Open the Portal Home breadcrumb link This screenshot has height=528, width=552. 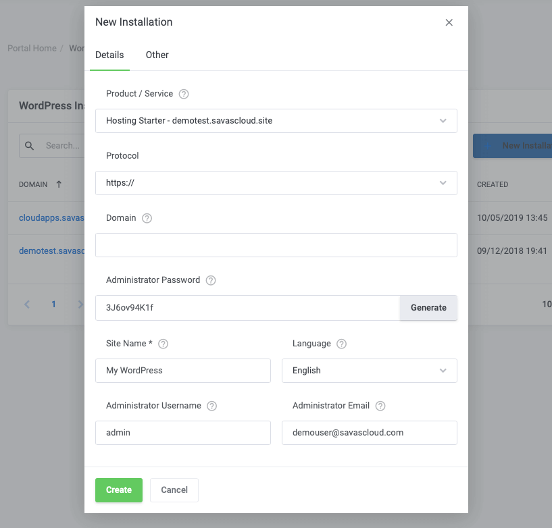pos(32,49)
